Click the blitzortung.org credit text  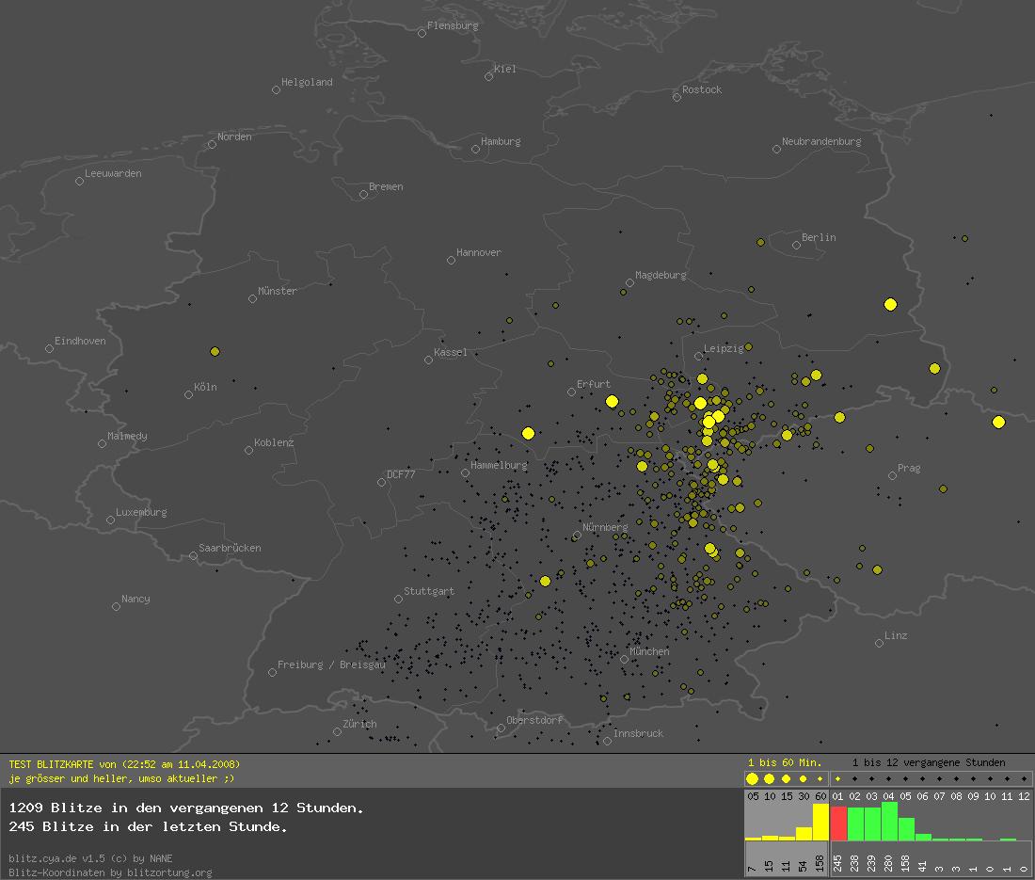click(x=110, y=872)
